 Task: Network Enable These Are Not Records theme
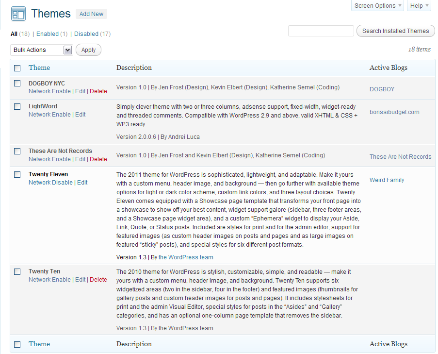[49, 159]
